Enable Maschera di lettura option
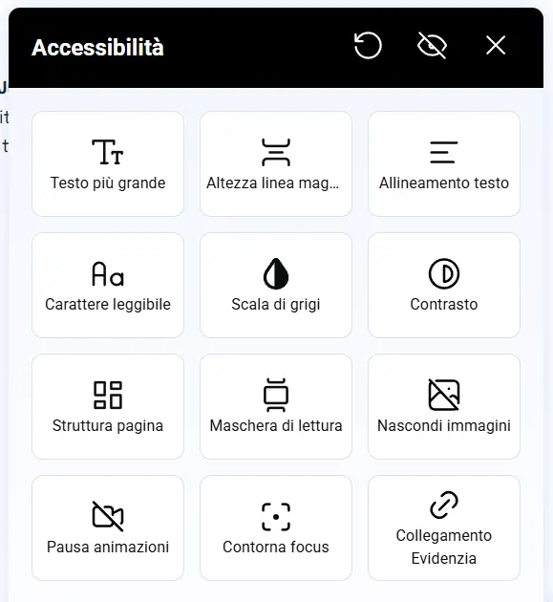553x602 pixels. tap(276, 406)
